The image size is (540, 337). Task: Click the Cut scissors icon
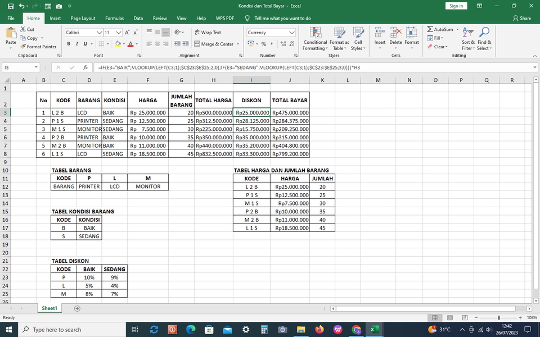pos(23,29)
